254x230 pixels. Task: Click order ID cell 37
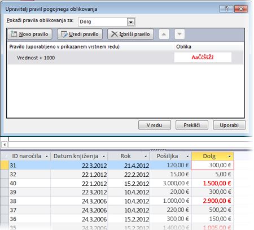[x=29, y=210]
